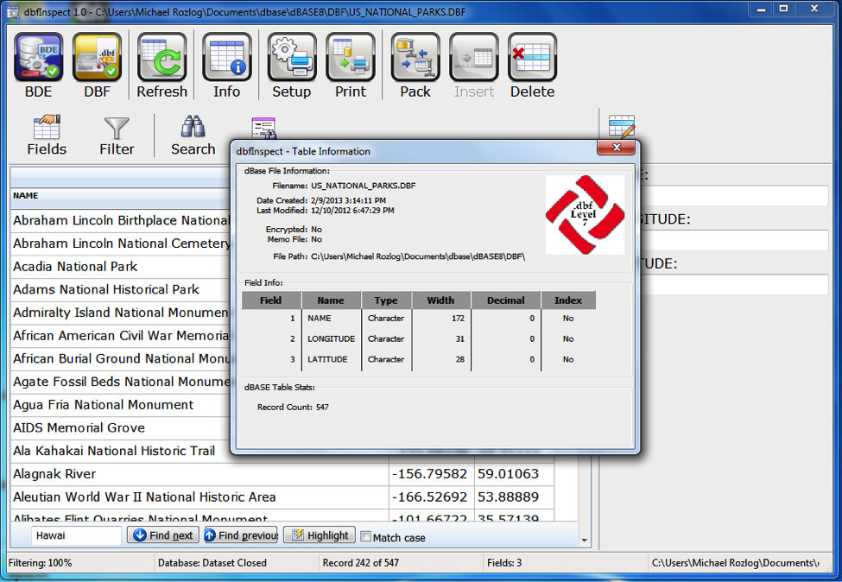This screenshot has width=842, height=582.
Task: Click the latitude cell 59.01063
Action: [514, 474]
